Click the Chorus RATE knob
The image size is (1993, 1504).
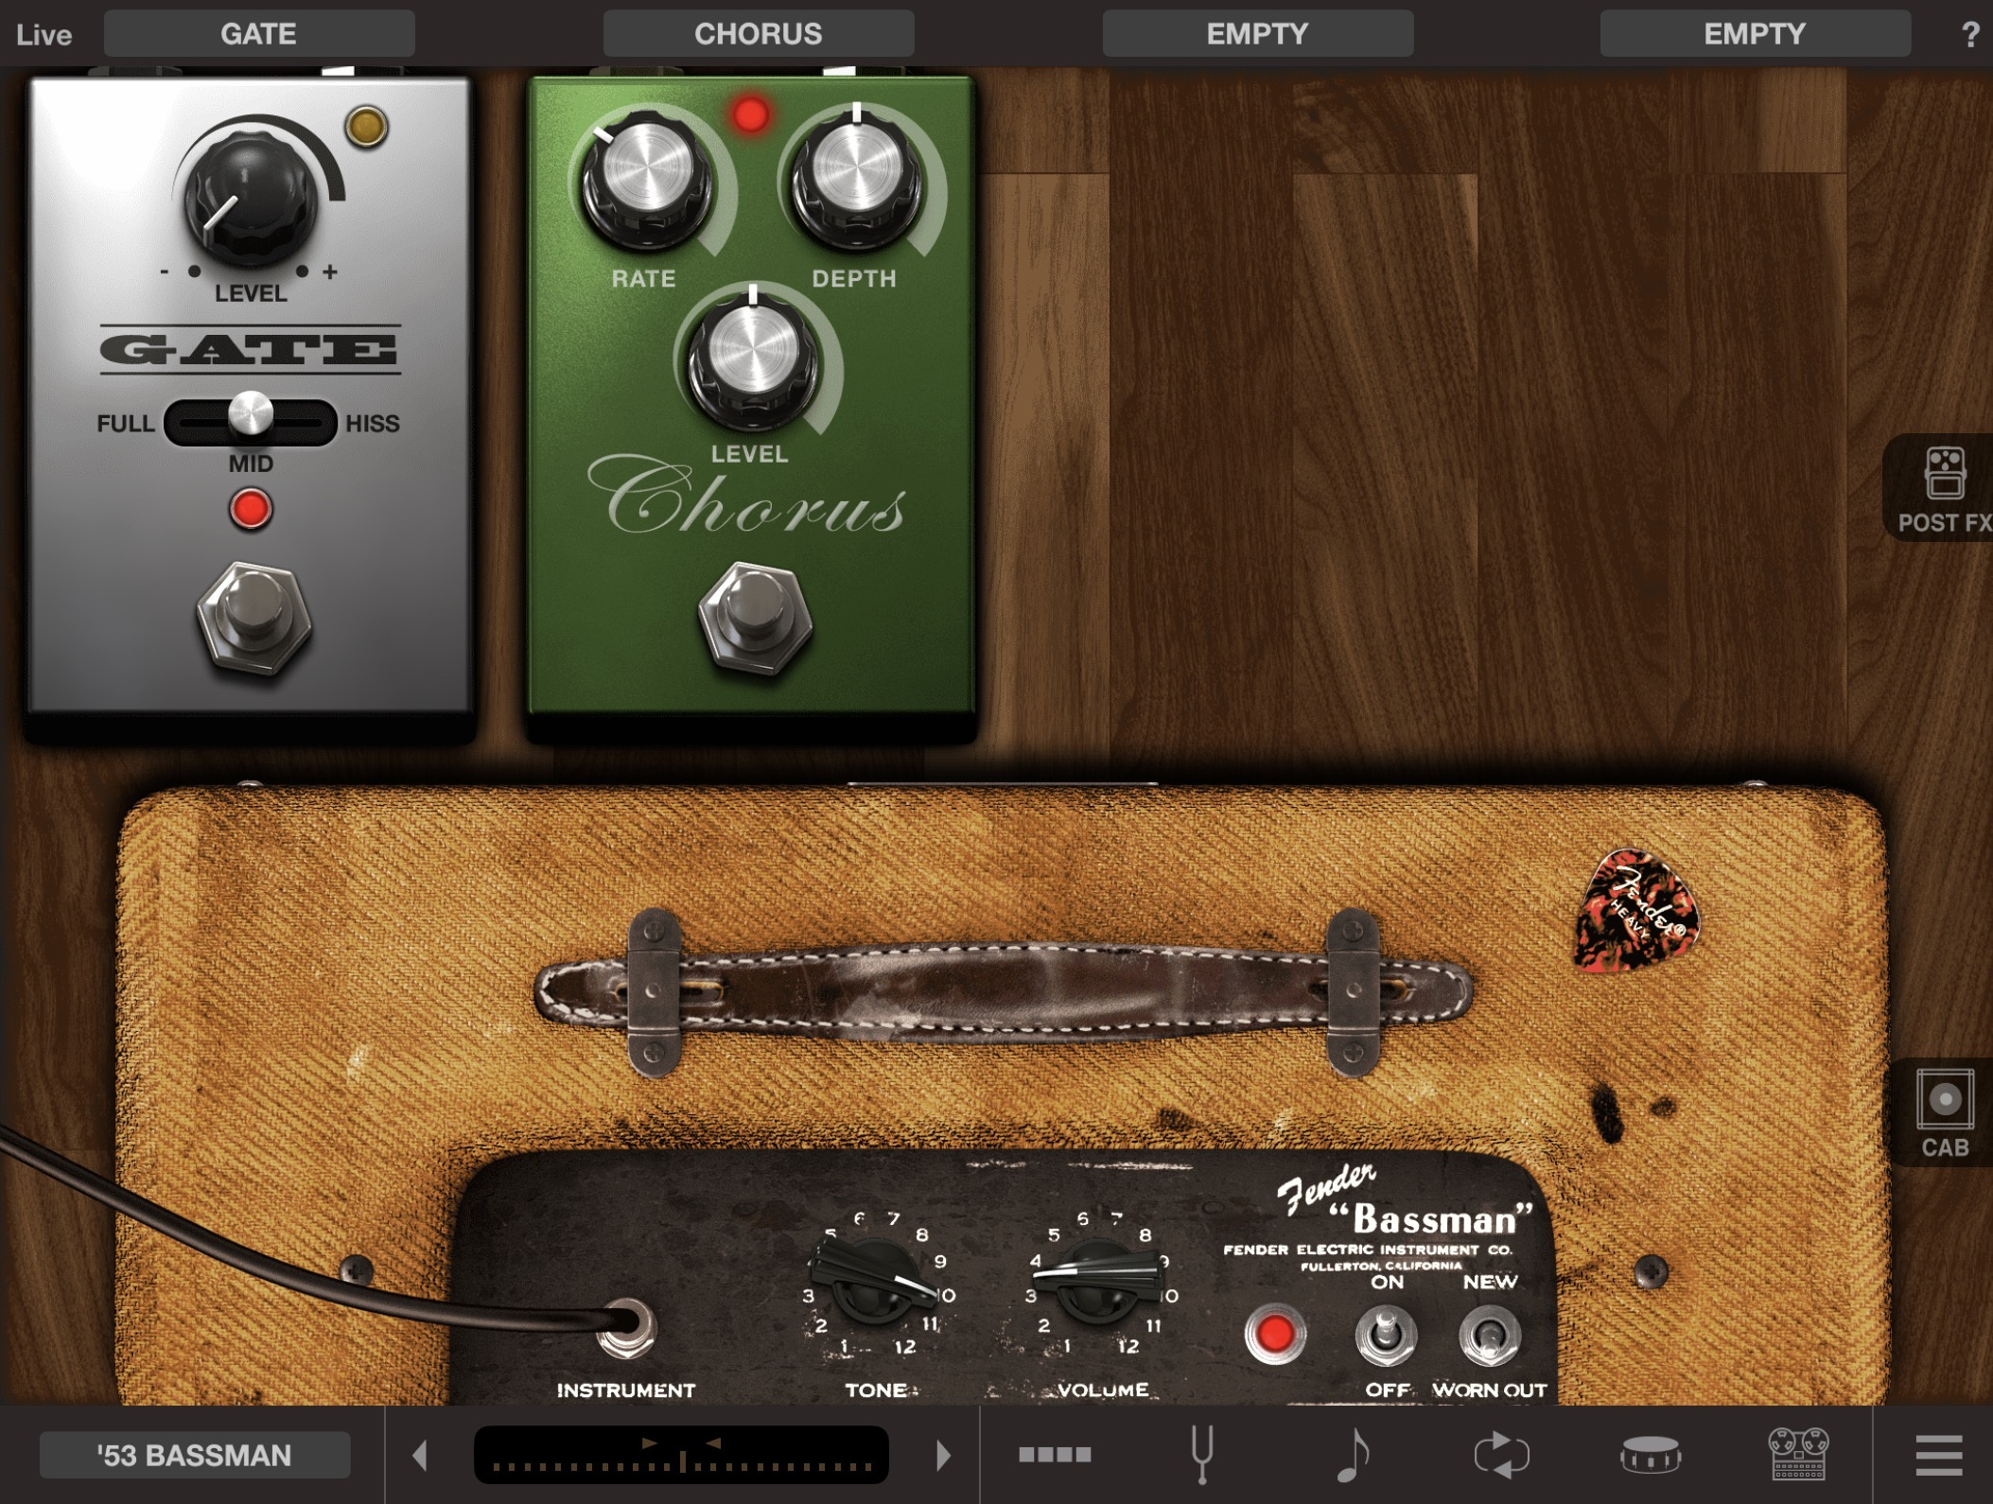click(647, 180)
